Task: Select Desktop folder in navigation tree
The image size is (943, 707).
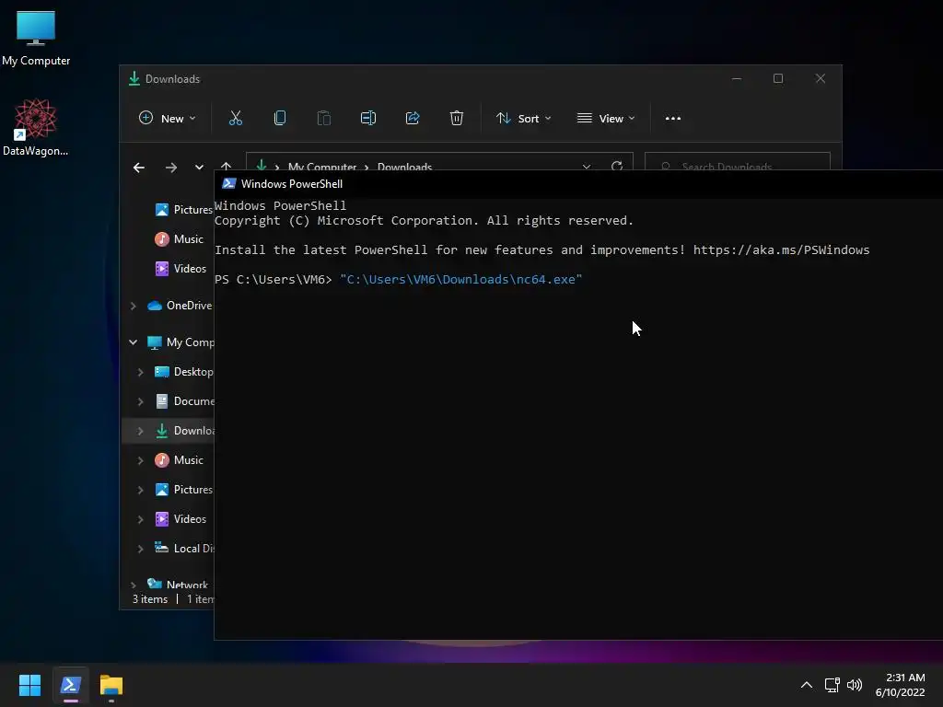Action: (x=183, y=372)
